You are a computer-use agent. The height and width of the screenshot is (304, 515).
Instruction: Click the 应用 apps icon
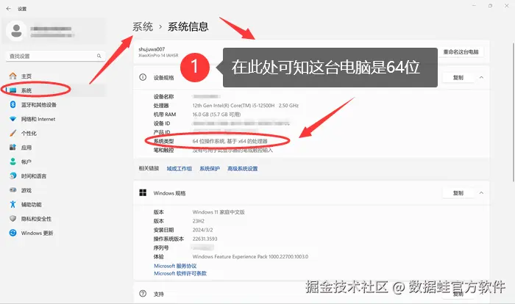13,148
